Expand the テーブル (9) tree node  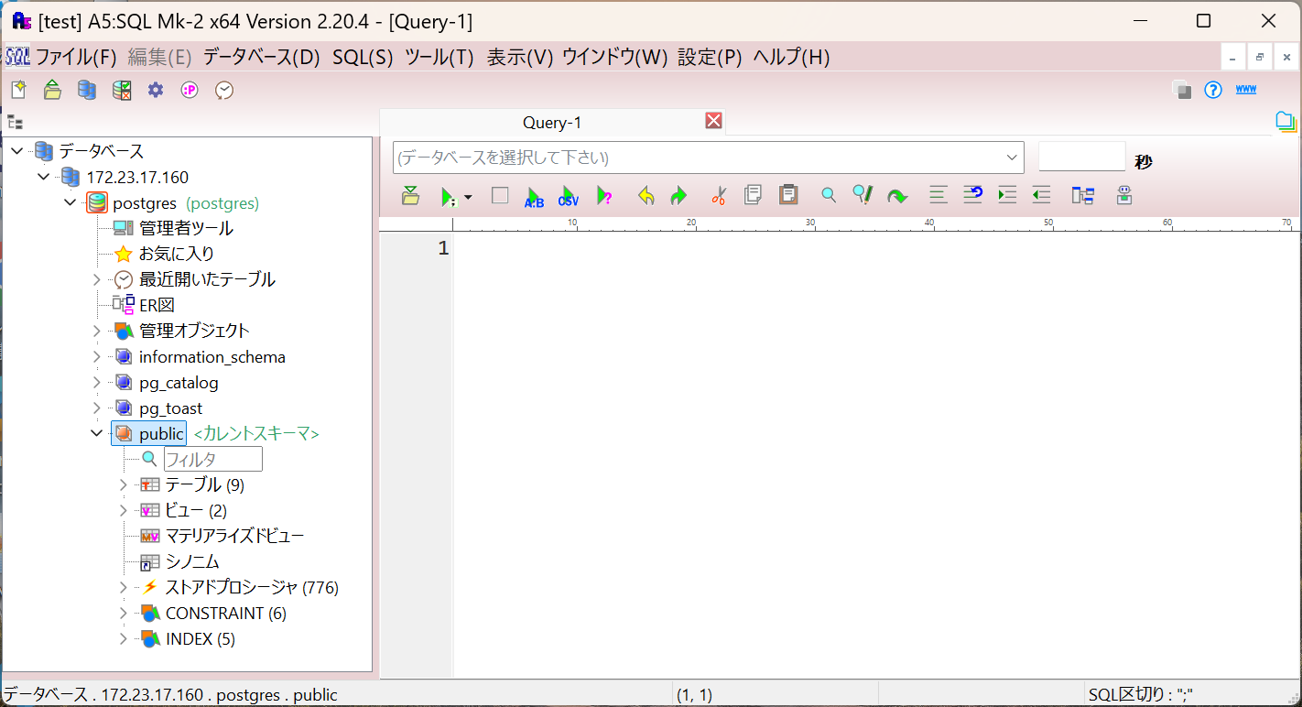click(124, 484)
